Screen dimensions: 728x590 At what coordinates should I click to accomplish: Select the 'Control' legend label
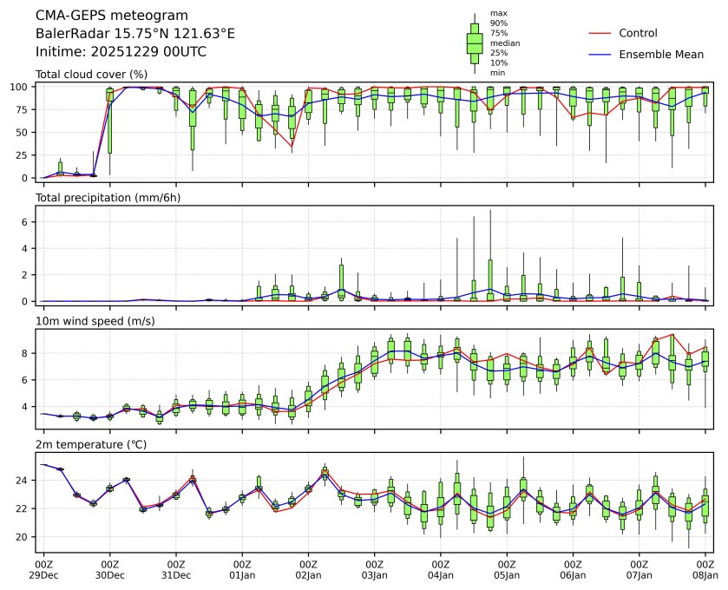coord(638,33)
